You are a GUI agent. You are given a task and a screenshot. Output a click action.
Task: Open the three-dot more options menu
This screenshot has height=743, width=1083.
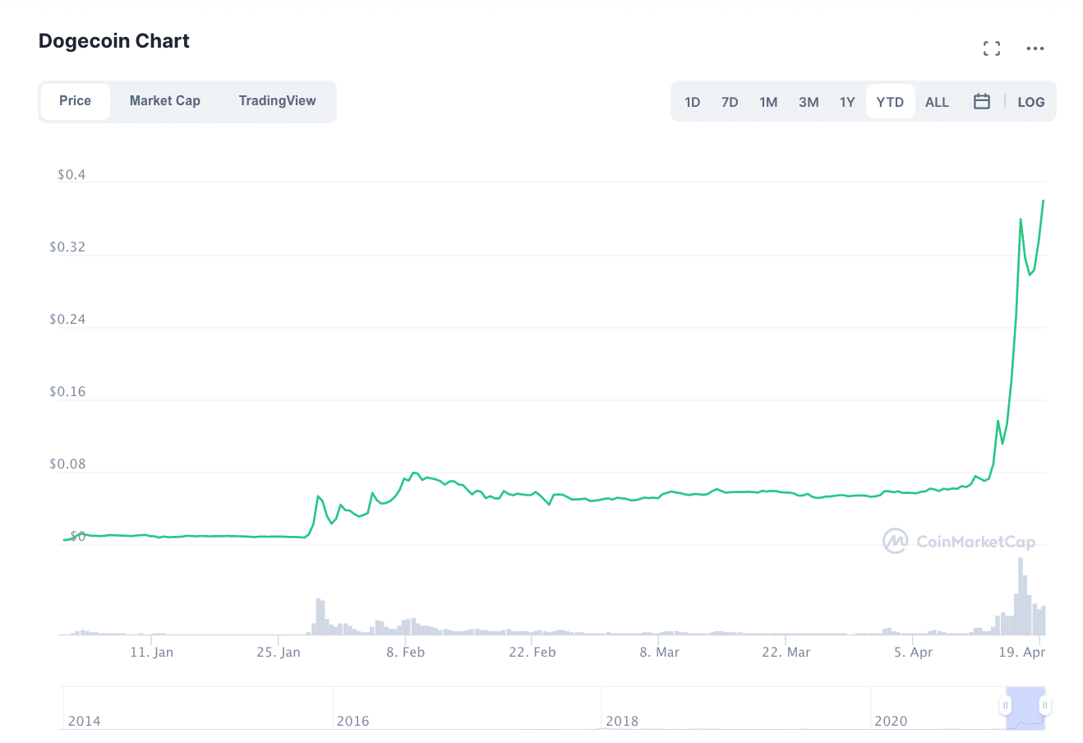1035,48
